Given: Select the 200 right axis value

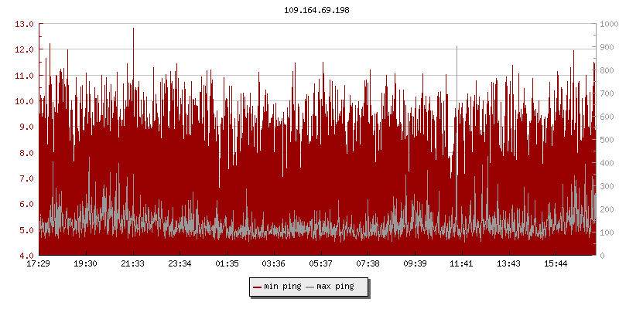Looking at the screenshot, I should pos(607,209).
